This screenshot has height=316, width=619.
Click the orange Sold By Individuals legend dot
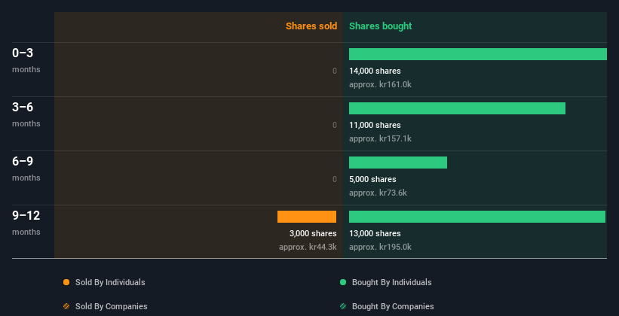66,282
